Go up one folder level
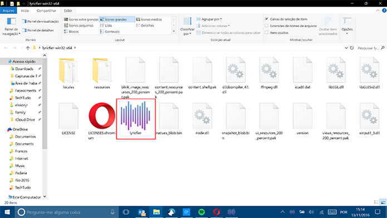Viewport: 387px width, 218px height. point(28,48)
